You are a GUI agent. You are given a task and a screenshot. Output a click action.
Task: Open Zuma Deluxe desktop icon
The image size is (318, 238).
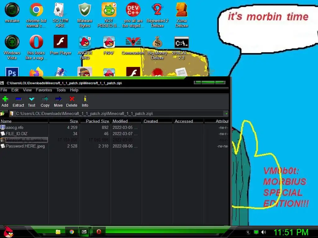click(181, 15)
